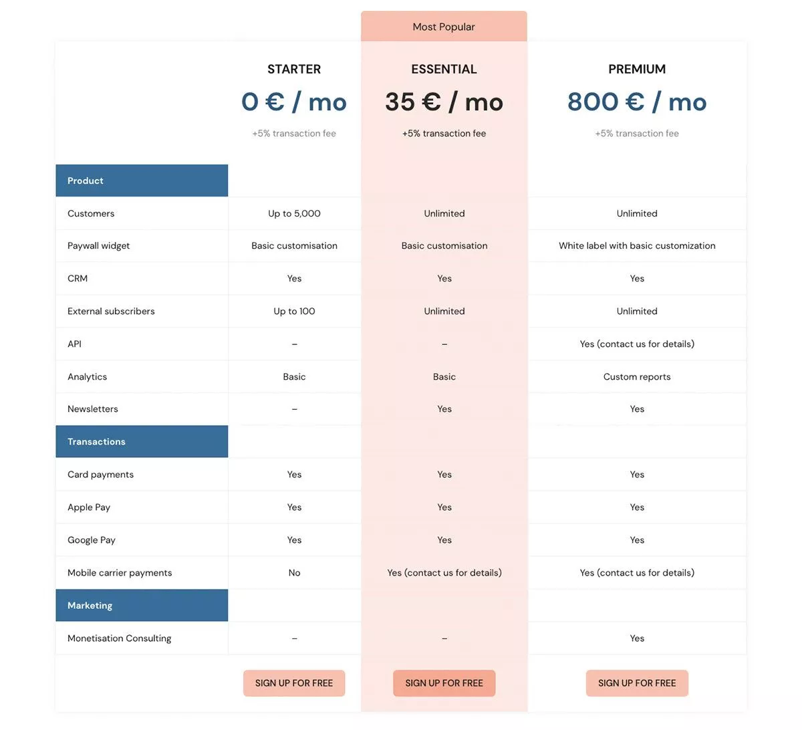This screenshot has width=802, height=730.
Task: Click Premium's API contact us for details cell
Action: tap(637, 344)
